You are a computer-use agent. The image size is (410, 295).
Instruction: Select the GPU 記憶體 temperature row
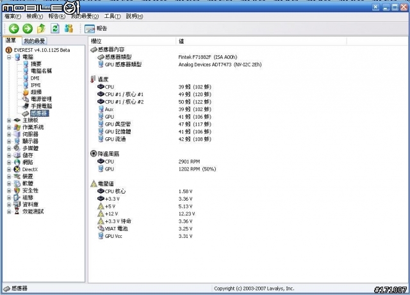tap(154, 131)
